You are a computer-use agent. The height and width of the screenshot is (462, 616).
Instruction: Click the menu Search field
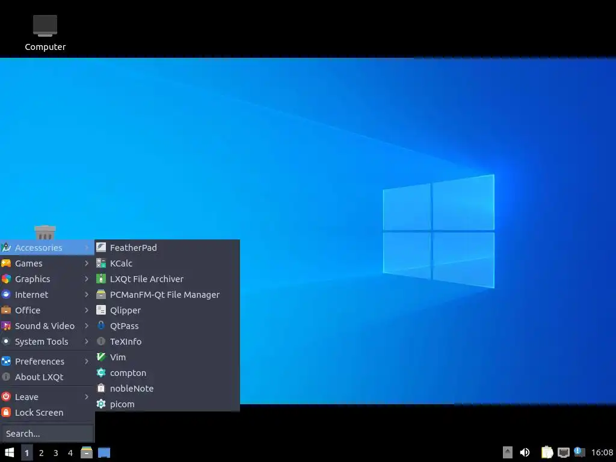point(47,434)
